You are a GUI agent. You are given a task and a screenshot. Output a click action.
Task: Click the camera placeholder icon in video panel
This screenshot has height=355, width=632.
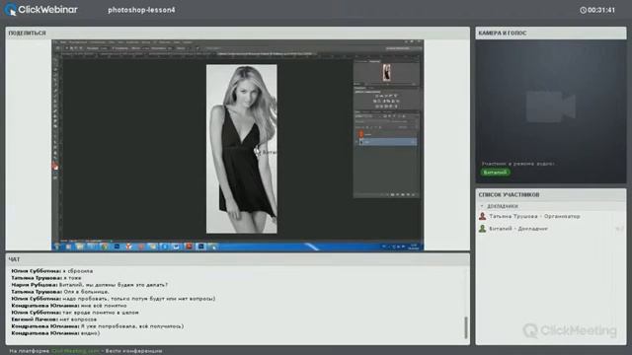pyautogui.click(x=551, y=106)
